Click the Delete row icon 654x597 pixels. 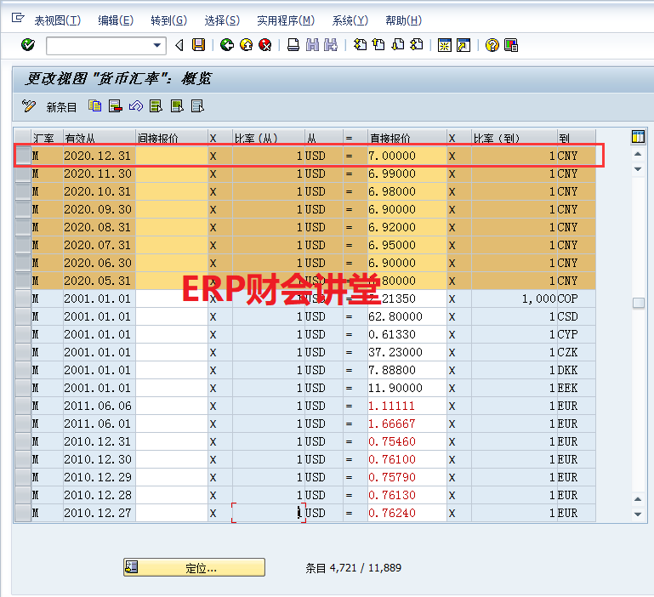[115, 106]
